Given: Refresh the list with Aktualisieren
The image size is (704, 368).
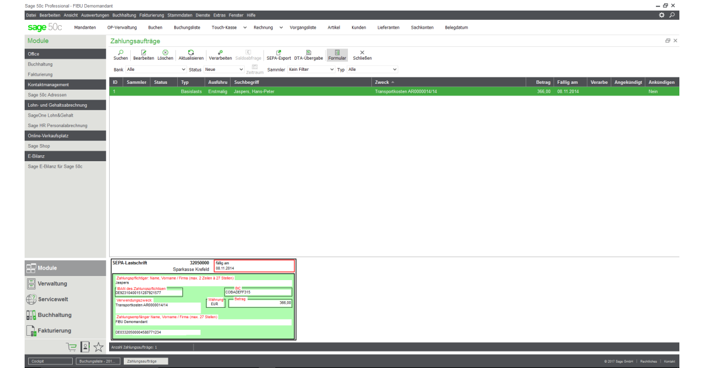Looking at the screenshot, I should [x=191, y=55].
